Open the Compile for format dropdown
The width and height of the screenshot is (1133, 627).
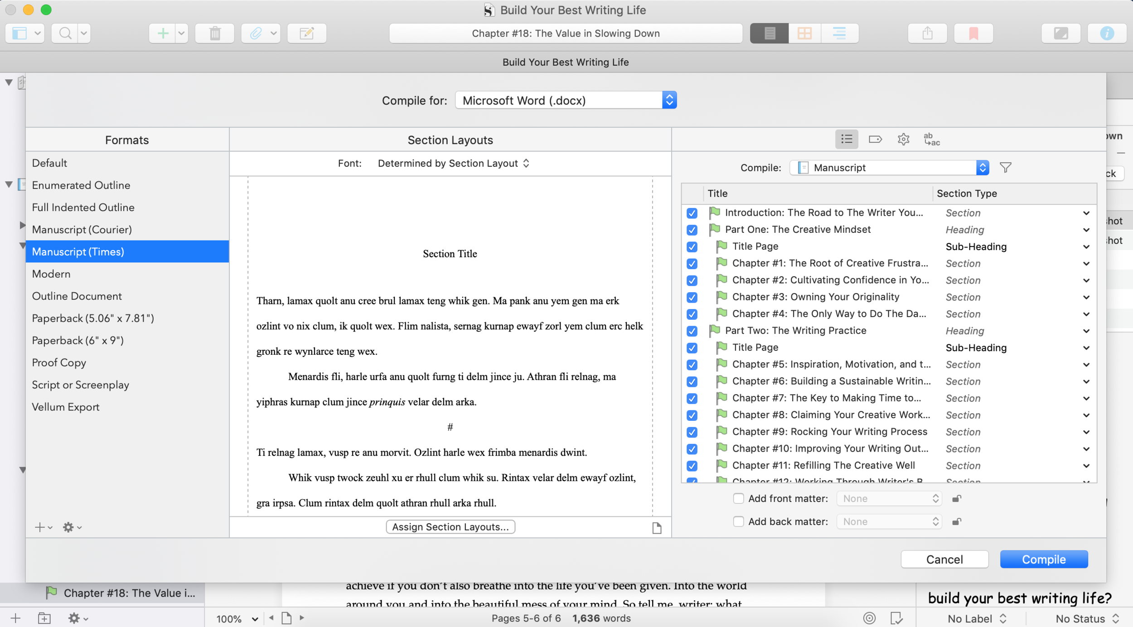point(566,100)
